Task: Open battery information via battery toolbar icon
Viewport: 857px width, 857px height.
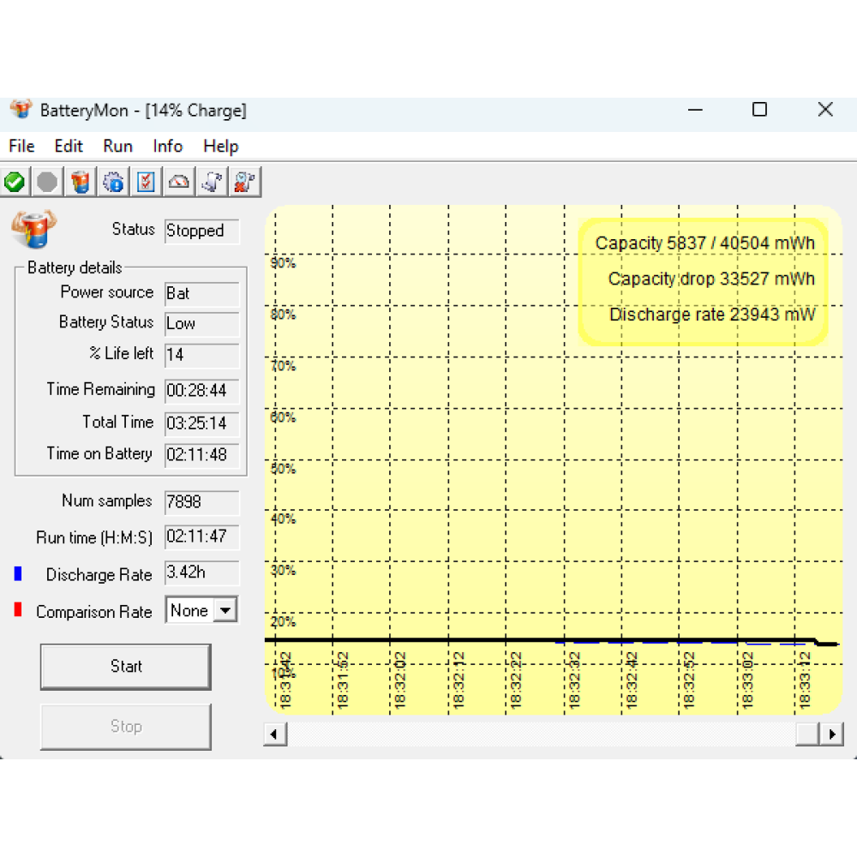Action: [x=81, y=182]
